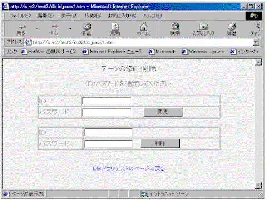The height and width of the screenshot is (200, 267).
Task: Open the 移動(G) menu
Action: 93,16
